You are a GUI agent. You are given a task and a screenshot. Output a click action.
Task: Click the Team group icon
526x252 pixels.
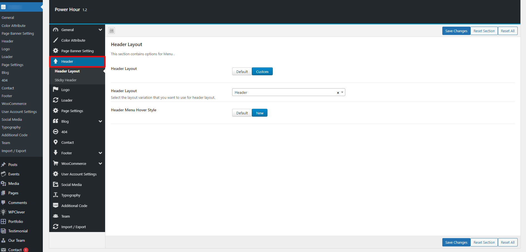[x=56, y=216]
